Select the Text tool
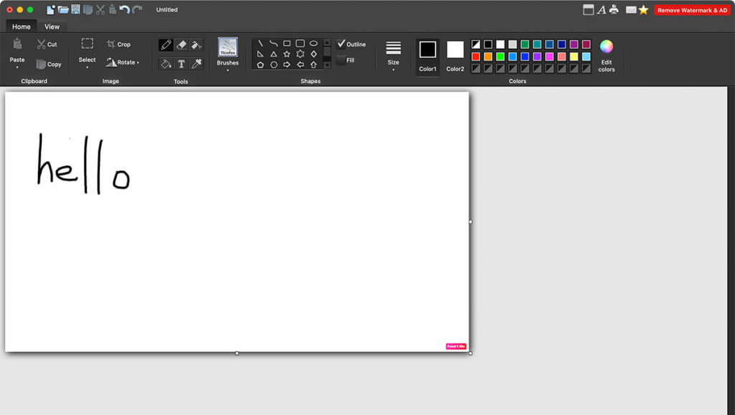735x415 pixels. [x=182, y=64]
